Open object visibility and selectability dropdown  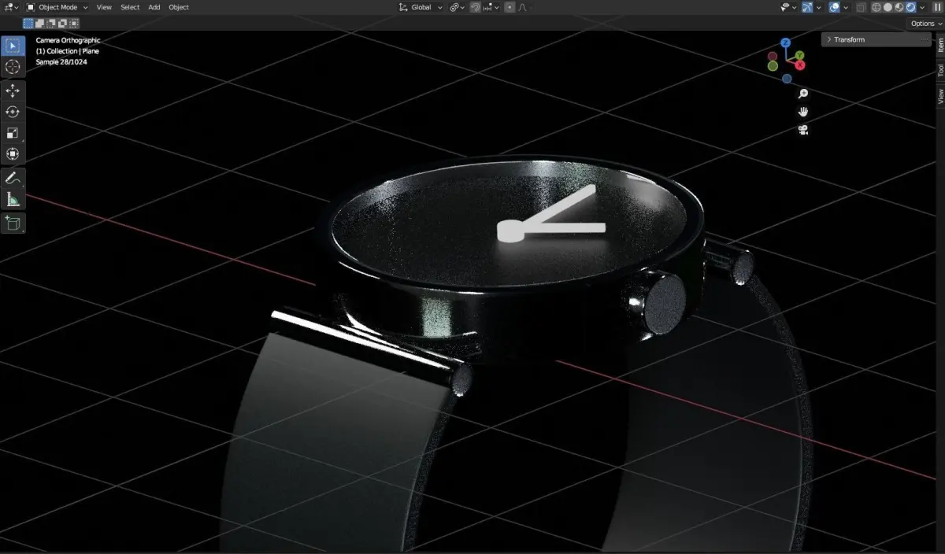(x=788, y=7)
